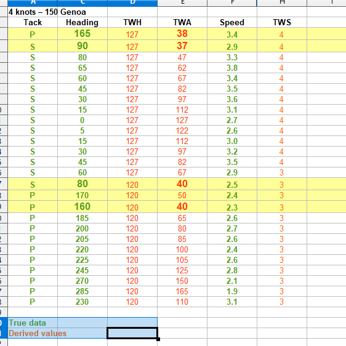Select Speed cell showing 3.6
346x346 pixels.
click(232, 99)
